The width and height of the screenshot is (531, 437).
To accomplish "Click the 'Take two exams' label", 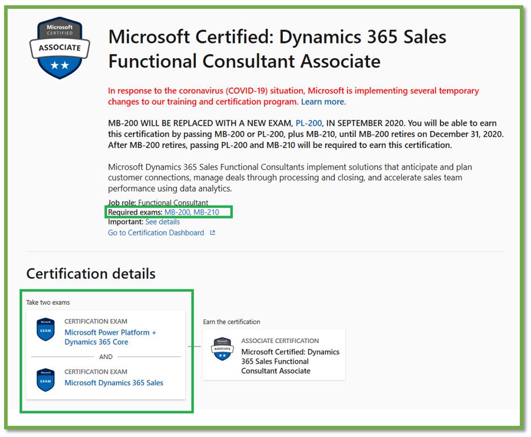I will tap(48, 302).
